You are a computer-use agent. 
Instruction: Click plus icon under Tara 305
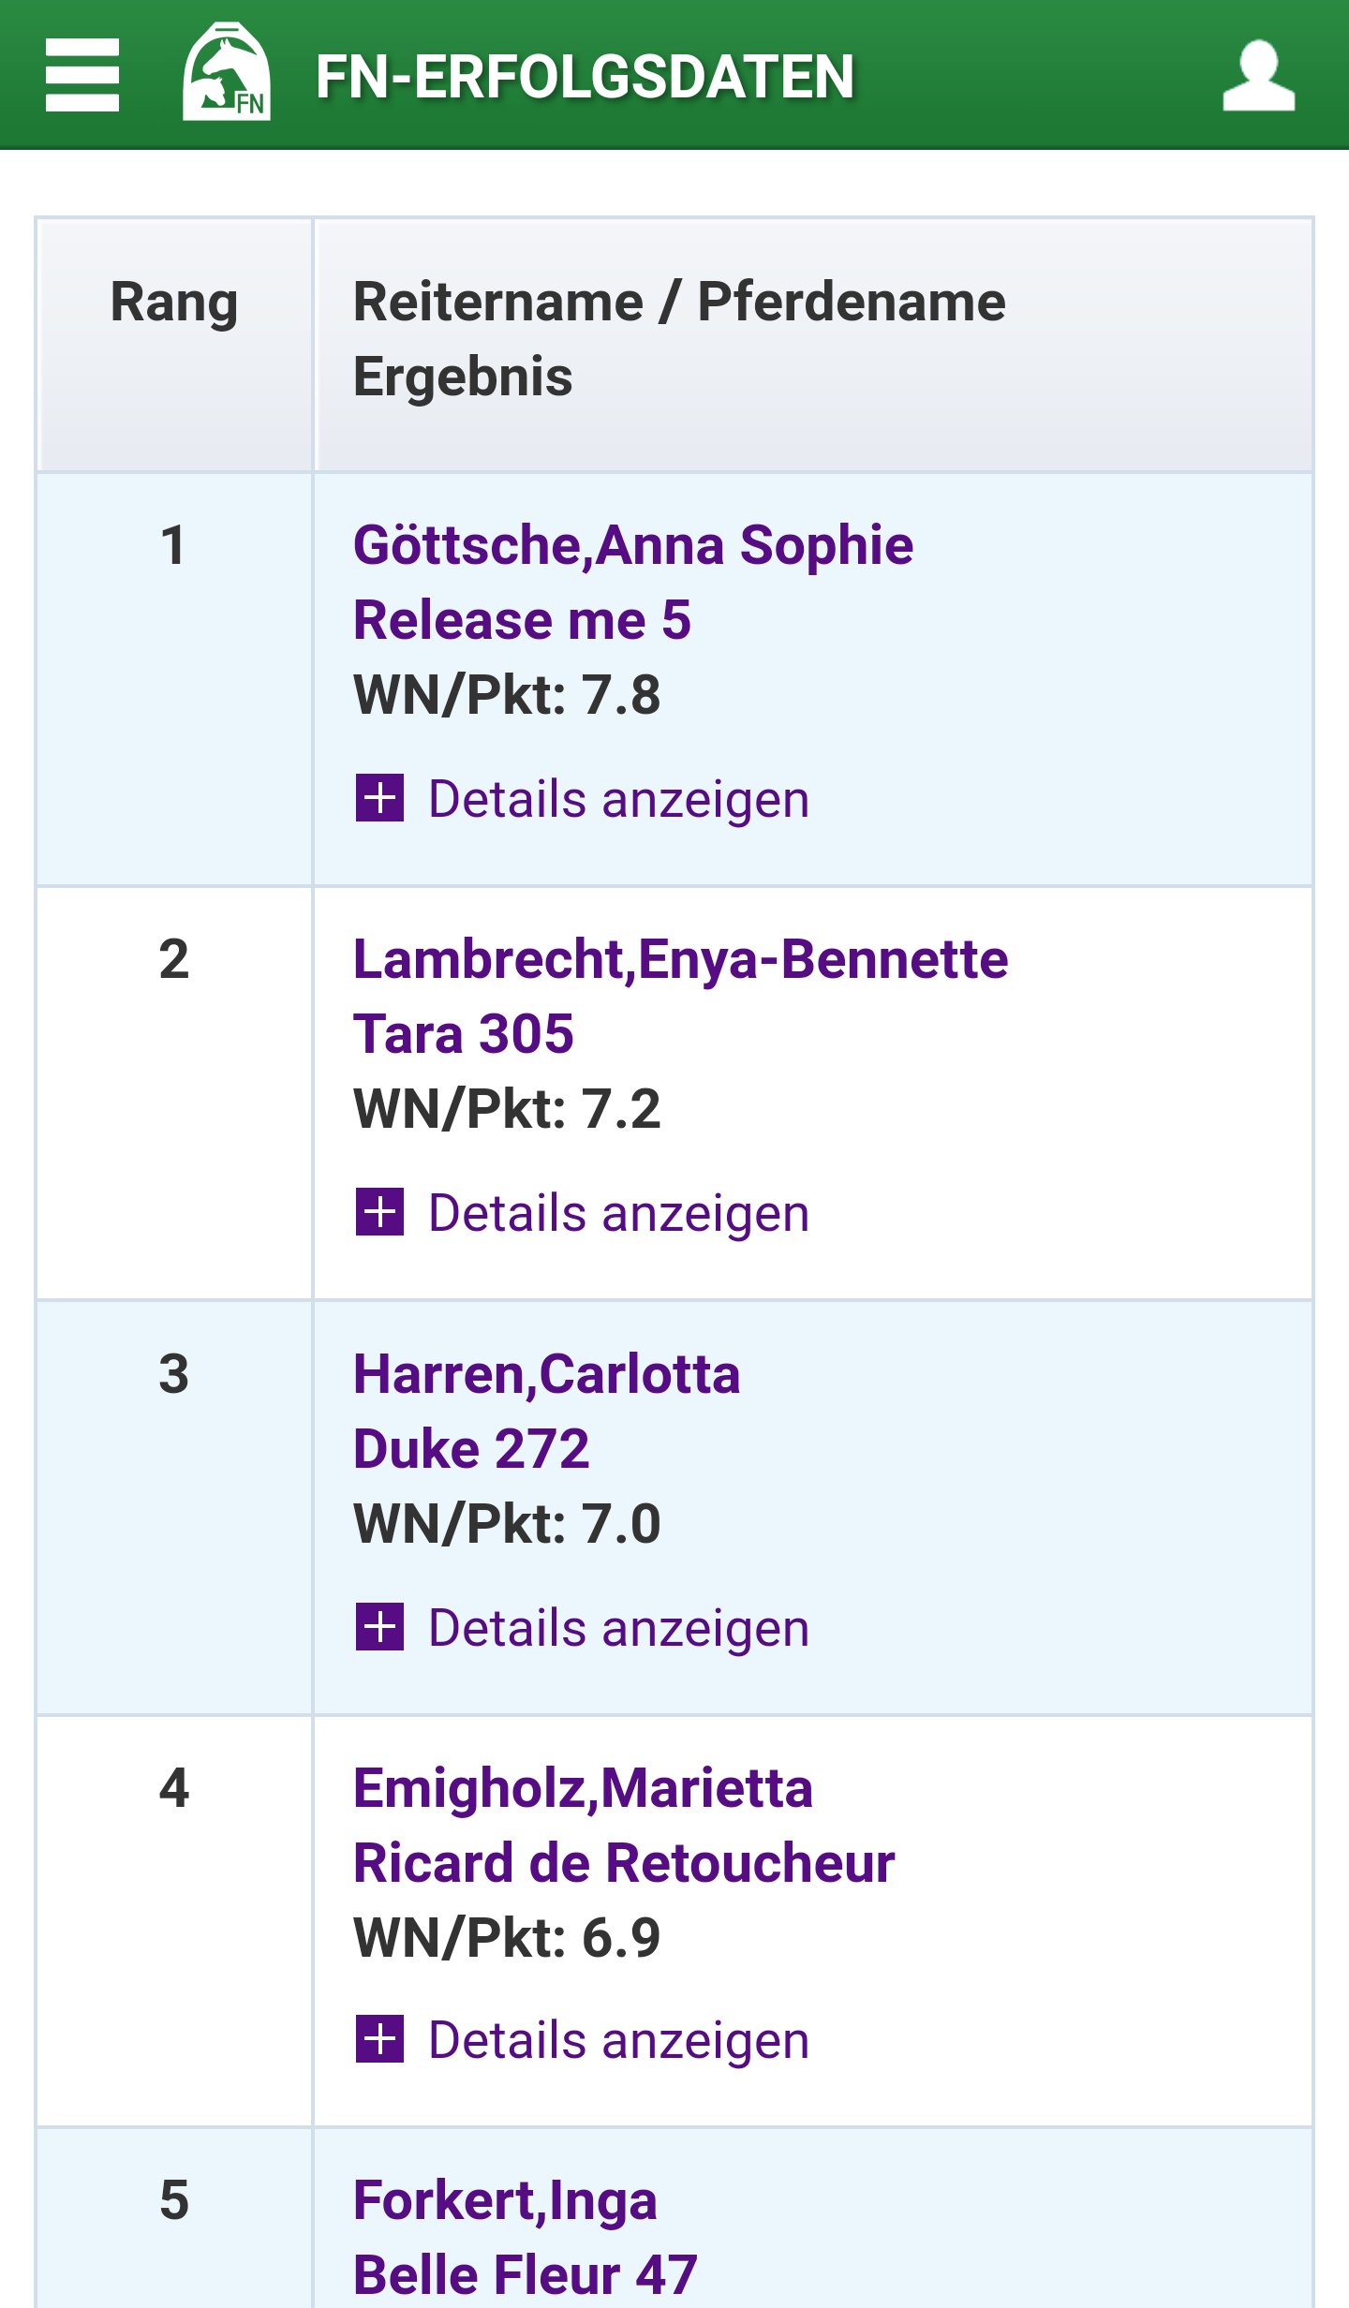[x=379, y=1212]
